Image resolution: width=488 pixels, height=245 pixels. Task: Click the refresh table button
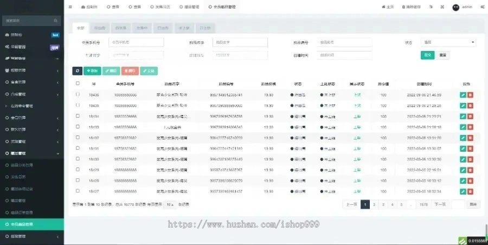point(77,71)
